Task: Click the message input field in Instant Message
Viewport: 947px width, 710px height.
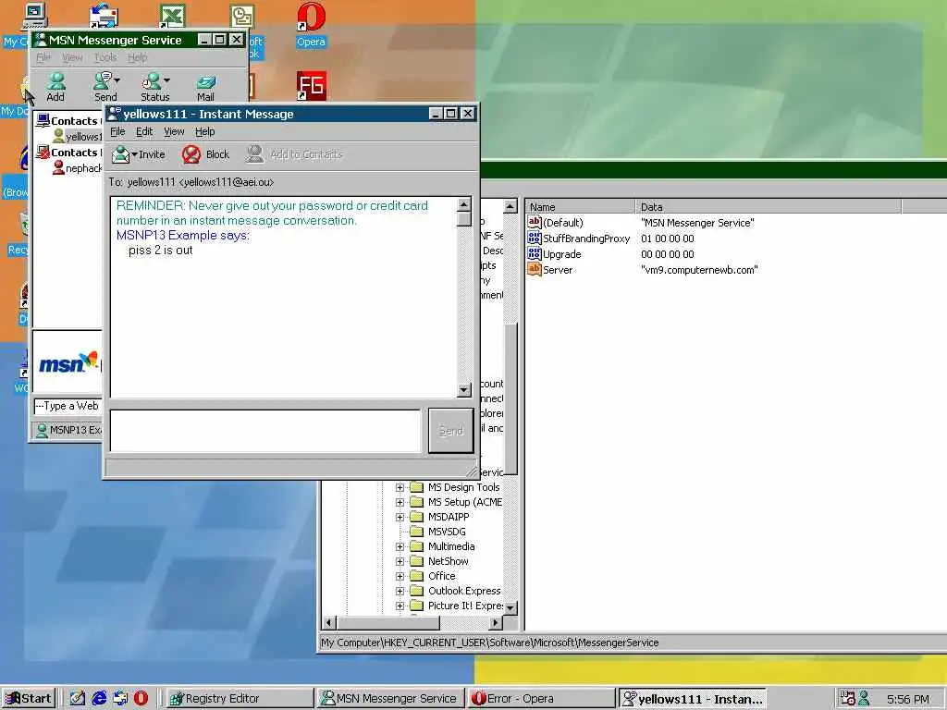Action: point(265,431)
